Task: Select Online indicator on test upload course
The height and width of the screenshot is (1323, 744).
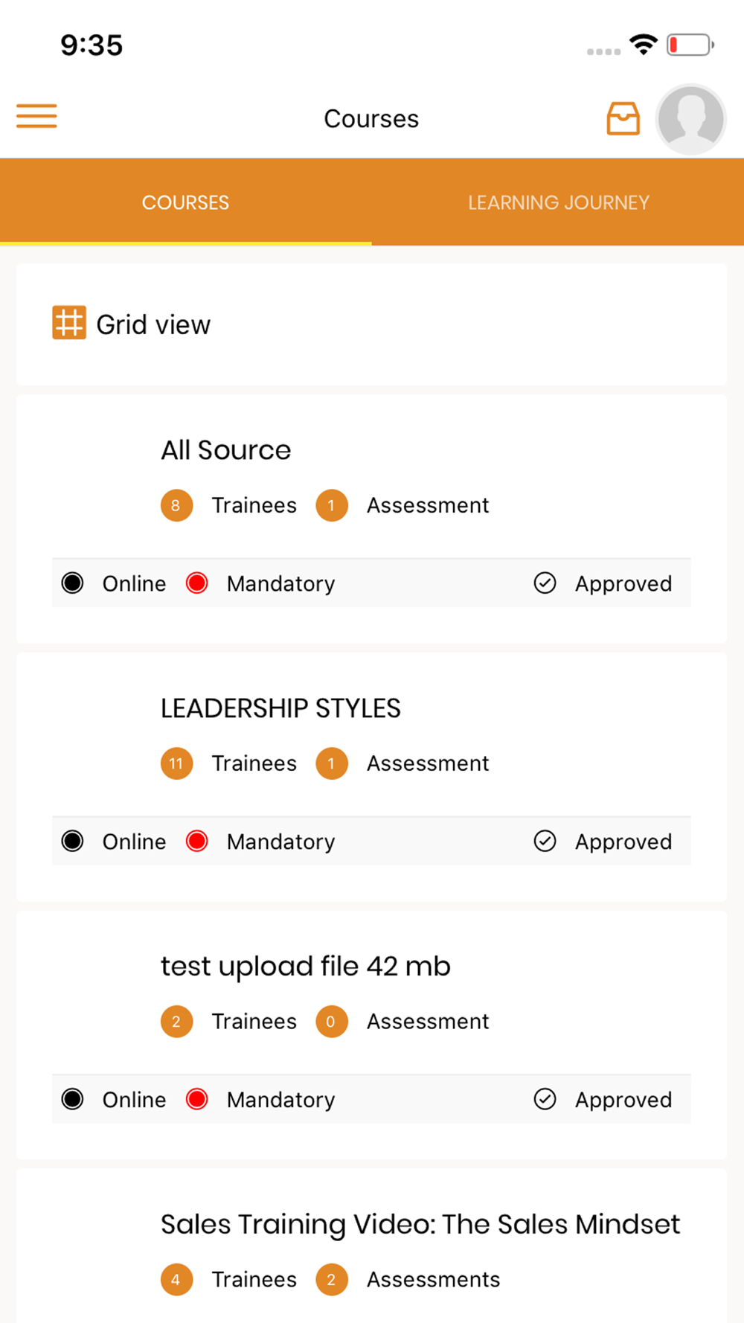Action: pyautogui.click(x=73, y=1099)
